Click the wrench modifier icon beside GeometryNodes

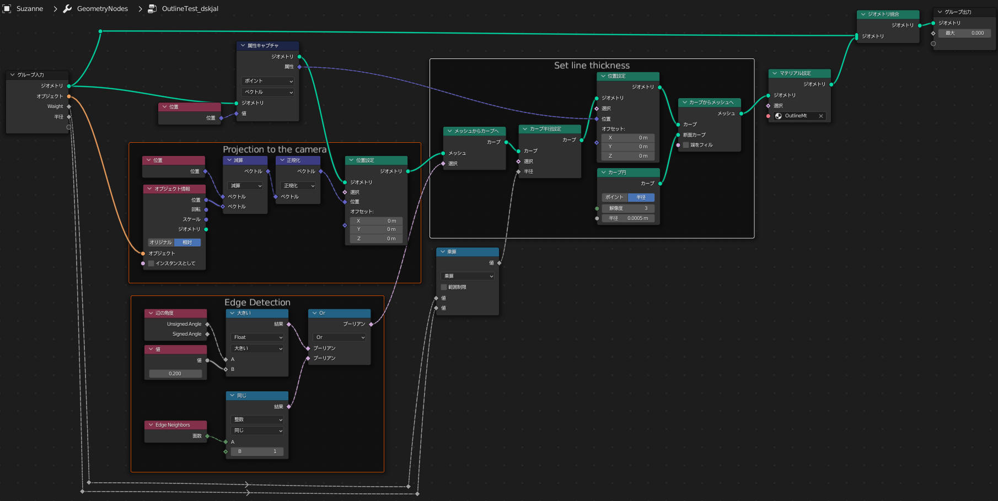pos(68,9)
